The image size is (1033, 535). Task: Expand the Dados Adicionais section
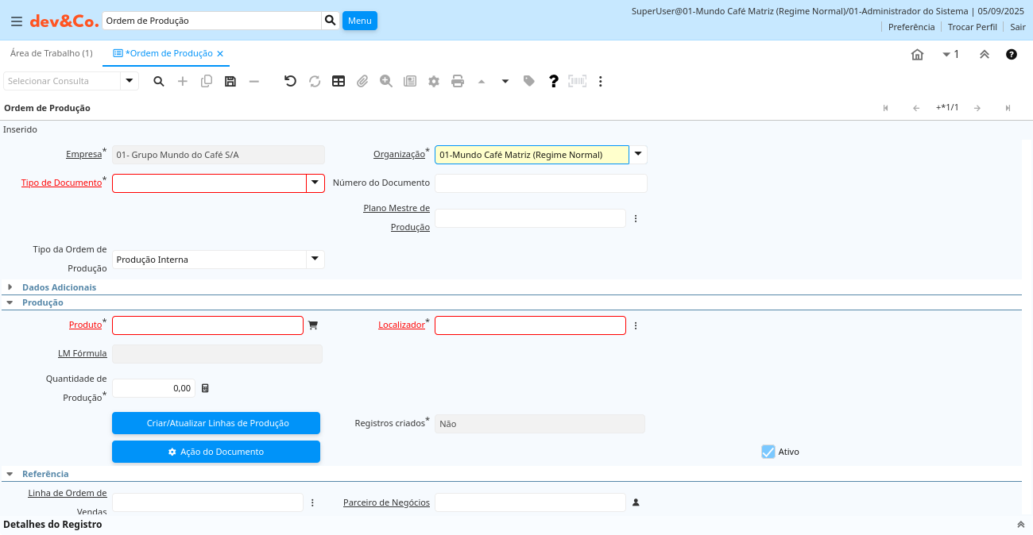(59, 287)
